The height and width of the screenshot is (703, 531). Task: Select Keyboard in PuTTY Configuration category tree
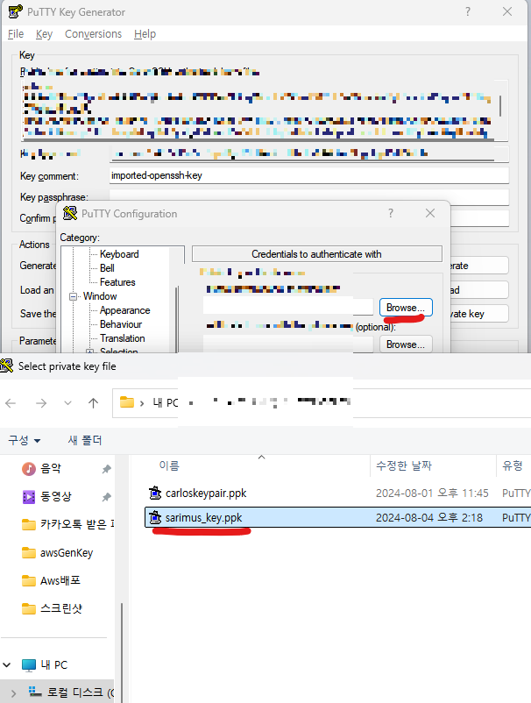(119, 254)
